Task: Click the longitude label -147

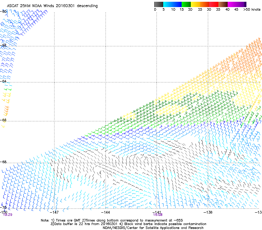Action: pos(54,212)
